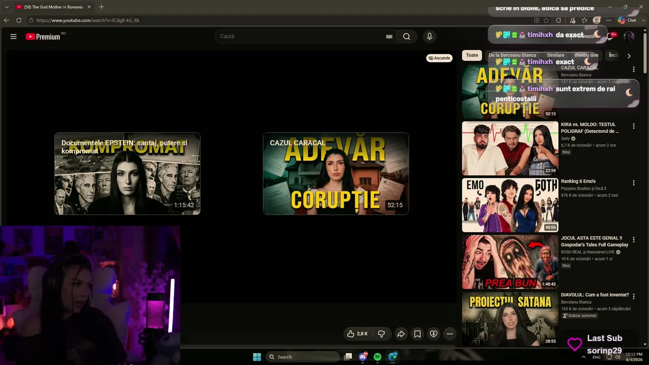The height and width of the screenshot is (365, 649).
Task: Expand the Copilot Chat dropdown arrow
Action: [x=643, y=20]
